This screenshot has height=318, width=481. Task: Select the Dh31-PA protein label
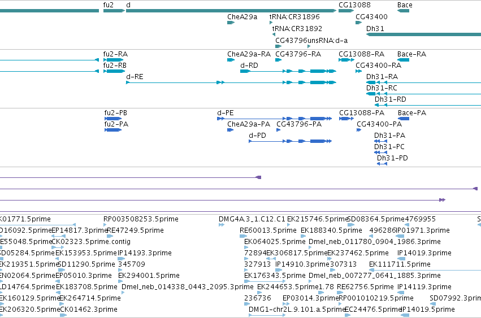pos(389,136)
